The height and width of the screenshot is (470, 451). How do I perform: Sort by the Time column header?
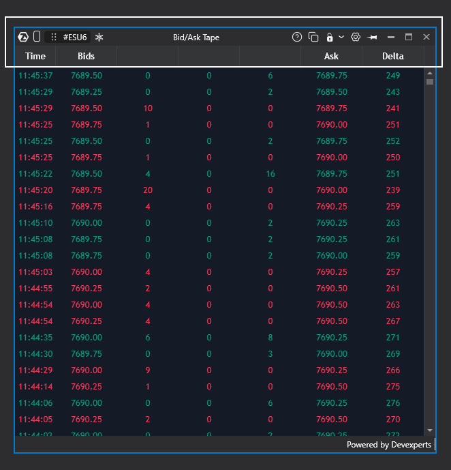tap(35, 56)
